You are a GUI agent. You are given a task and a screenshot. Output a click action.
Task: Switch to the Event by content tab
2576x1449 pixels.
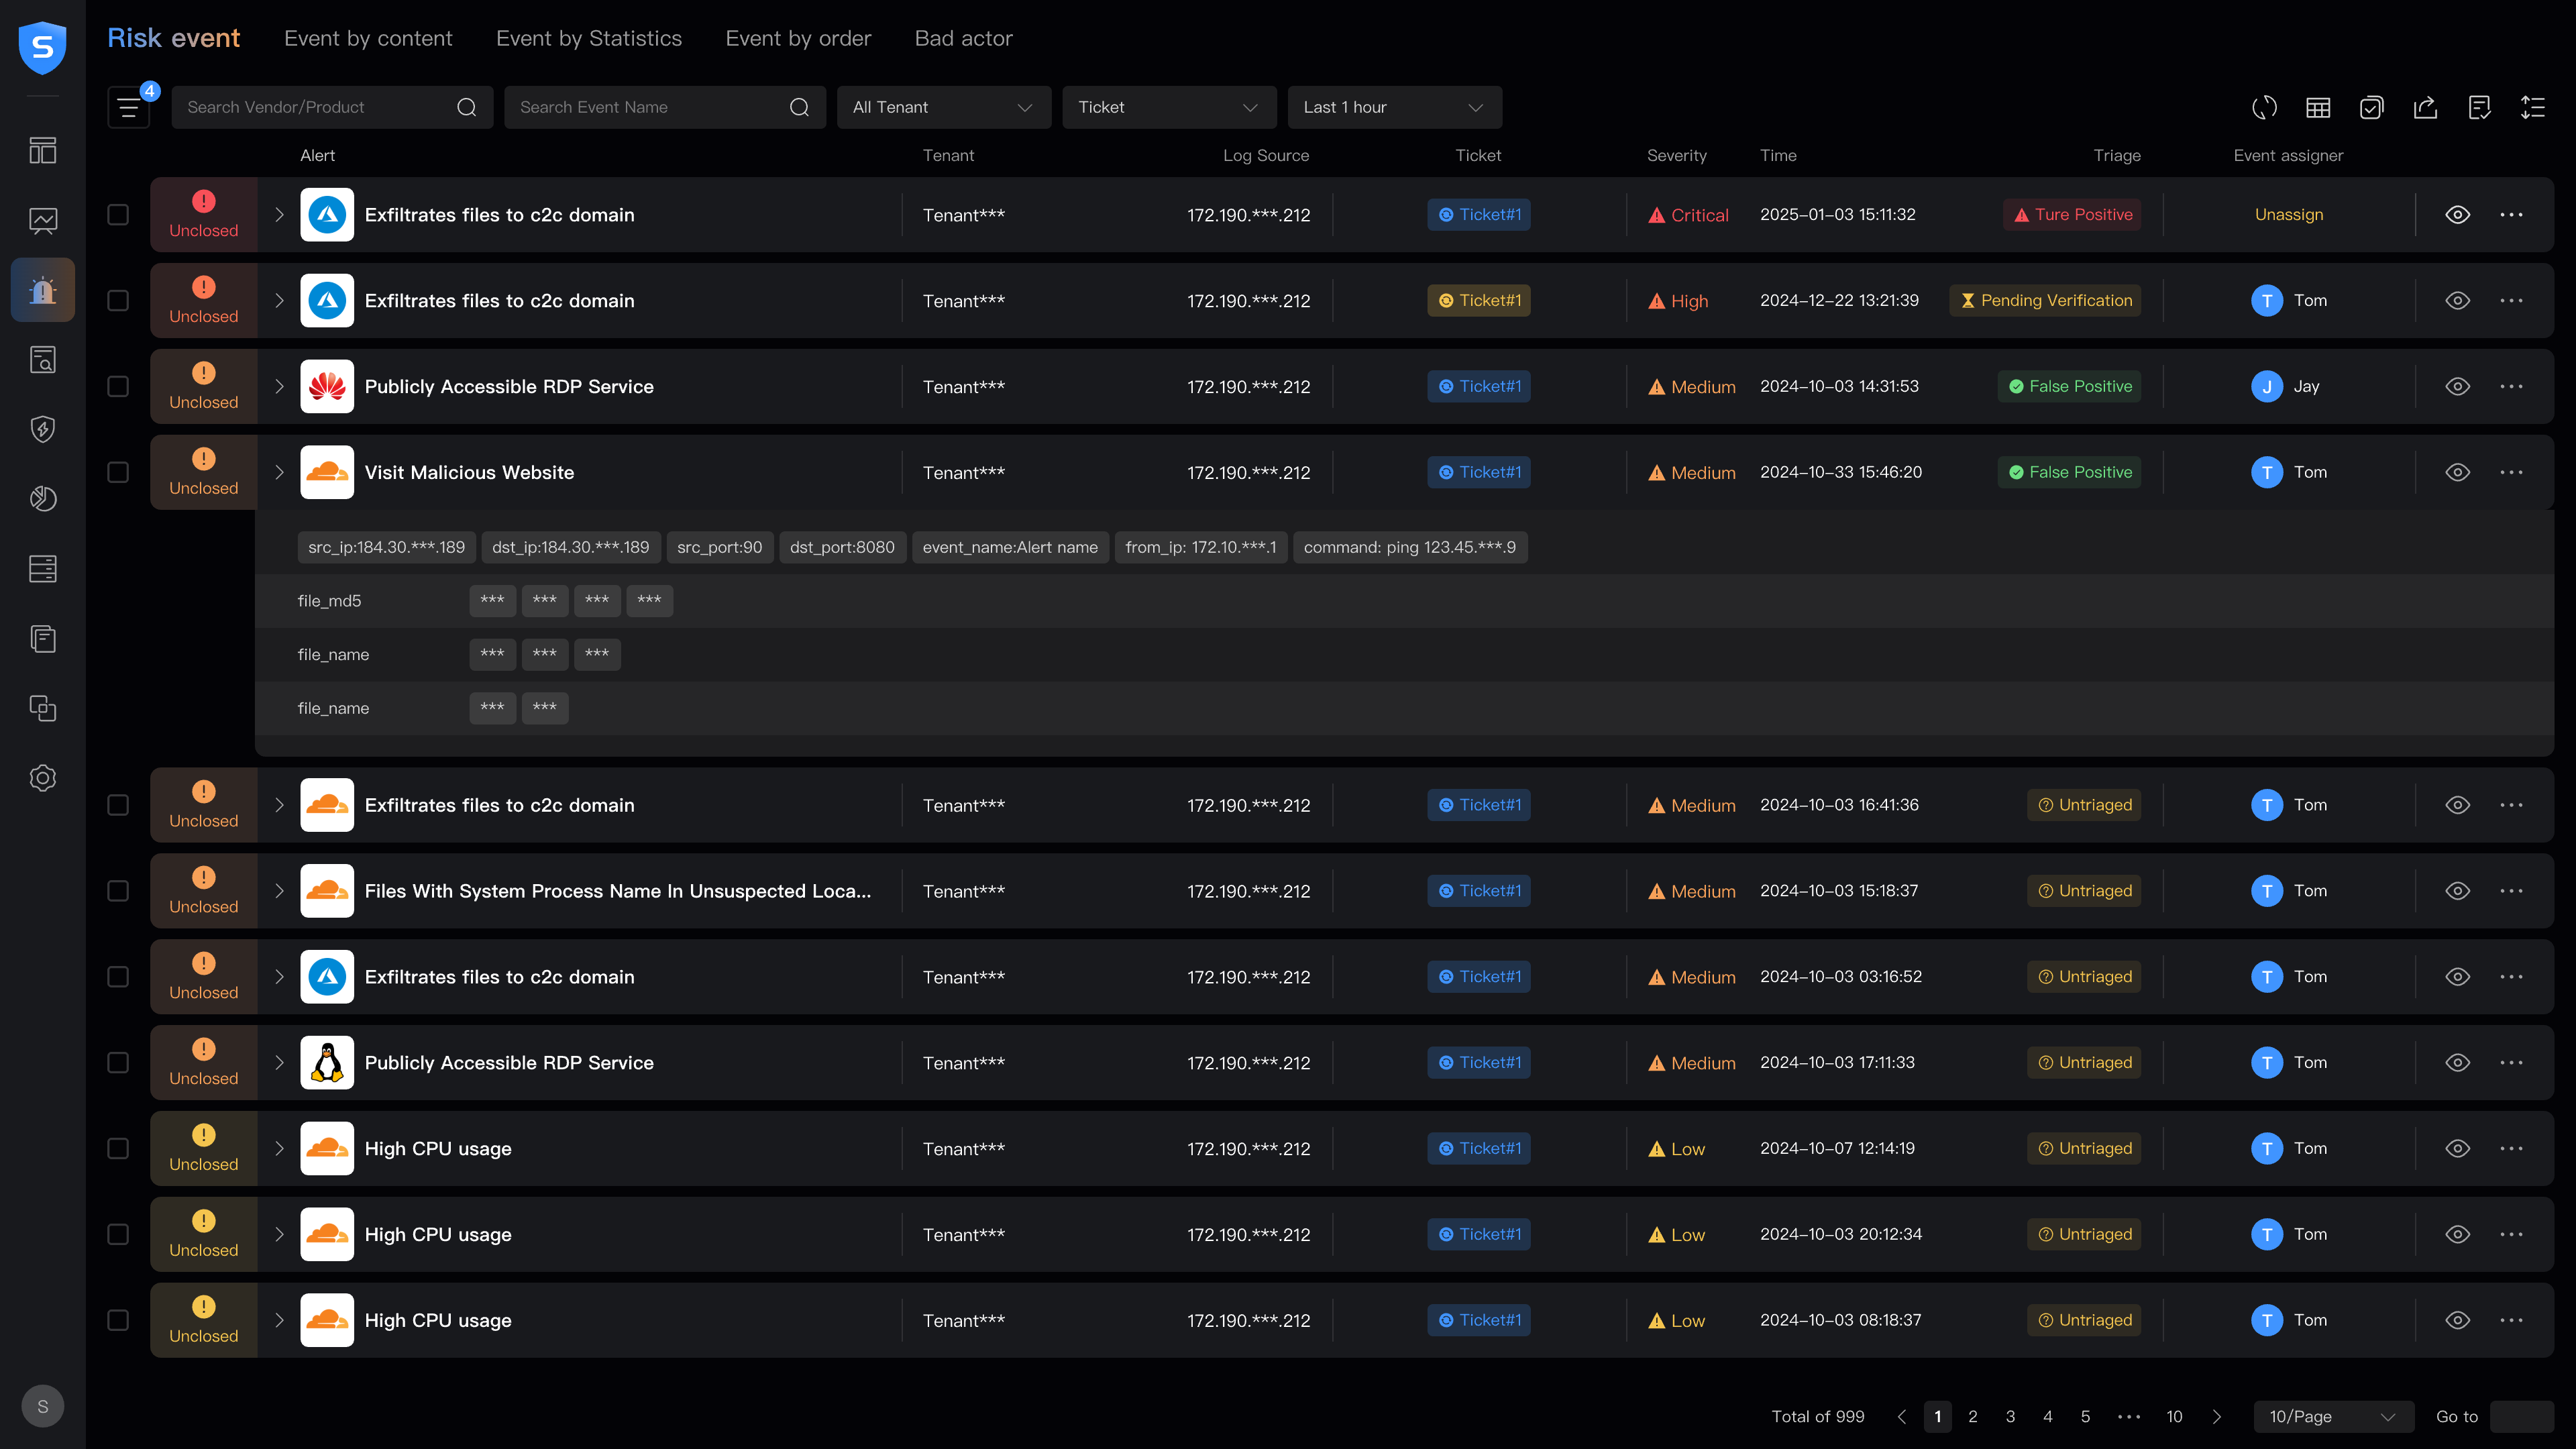pyautogui.click(x=368, y=38)
